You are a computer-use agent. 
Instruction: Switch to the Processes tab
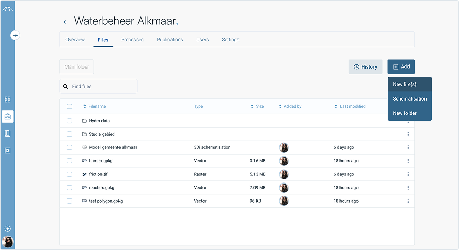click(x=132, y=40)
